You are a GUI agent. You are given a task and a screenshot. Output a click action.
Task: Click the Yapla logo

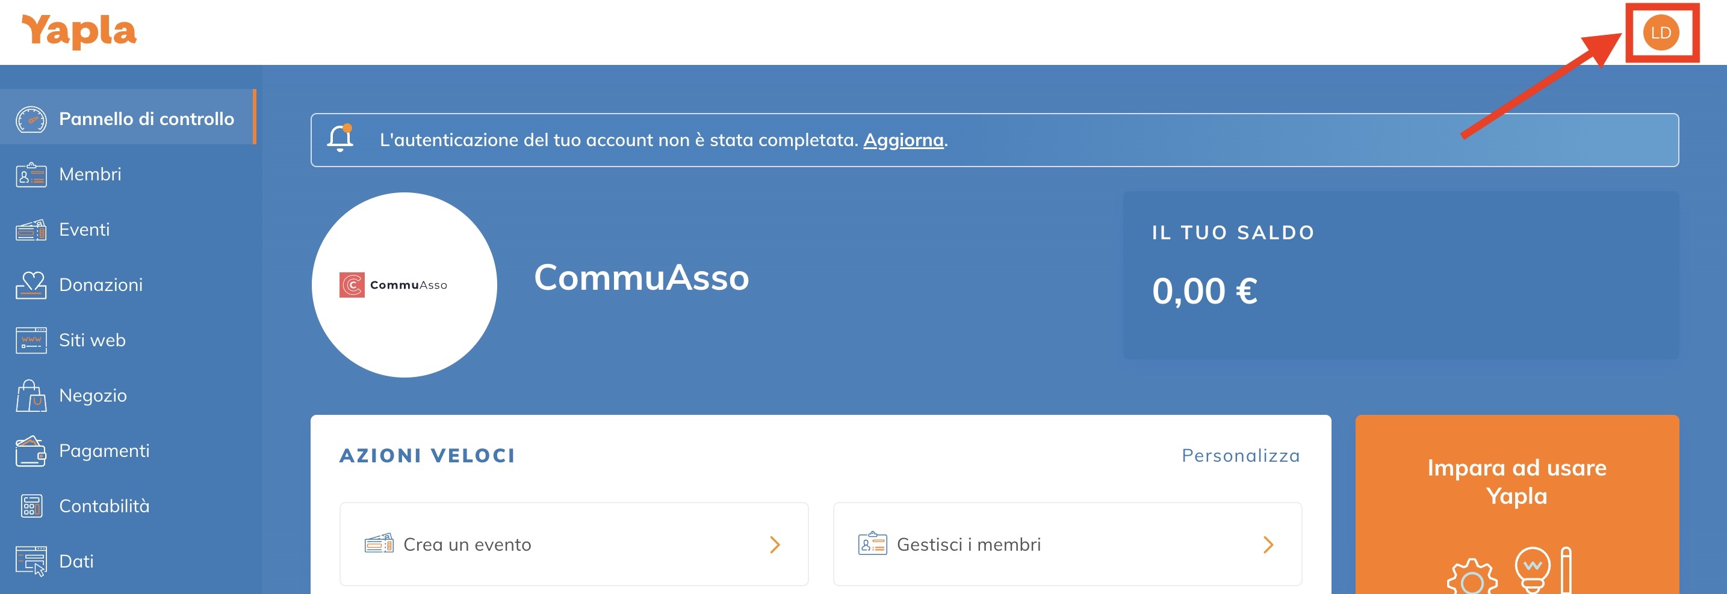pyautogui.click(x=79, y=31)
